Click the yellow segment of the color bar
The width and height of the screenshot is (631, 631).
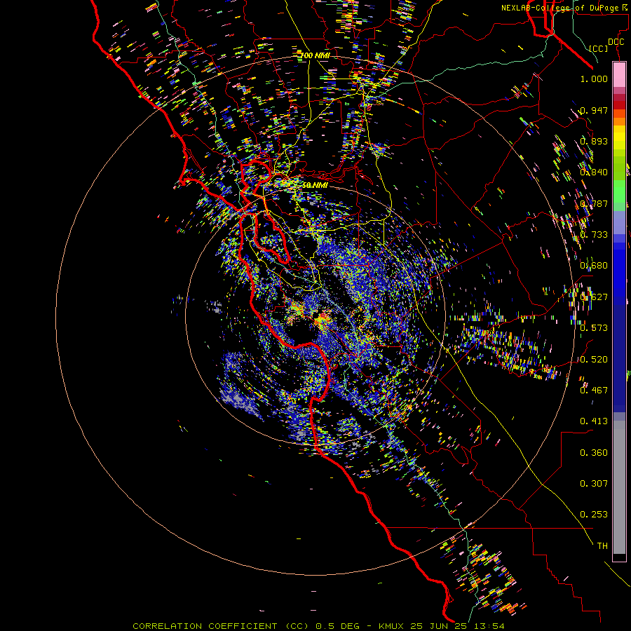[619, 138]
